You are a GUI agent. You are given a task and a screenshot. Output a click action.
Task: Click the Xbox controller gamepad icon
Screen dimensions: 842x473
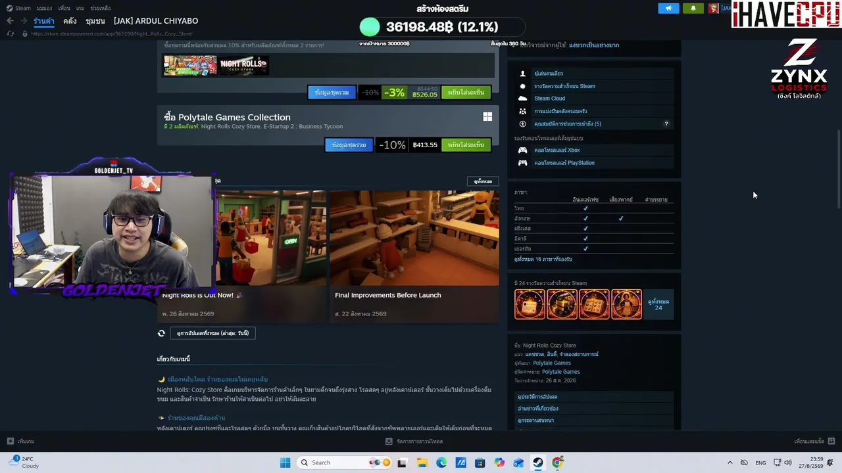pyautogui.click(x=523, y=150)
